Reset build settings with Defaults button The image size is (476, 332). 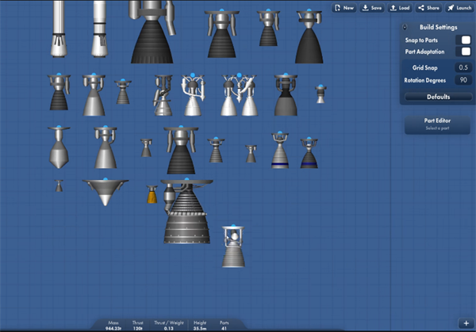(x=438, y=97)
